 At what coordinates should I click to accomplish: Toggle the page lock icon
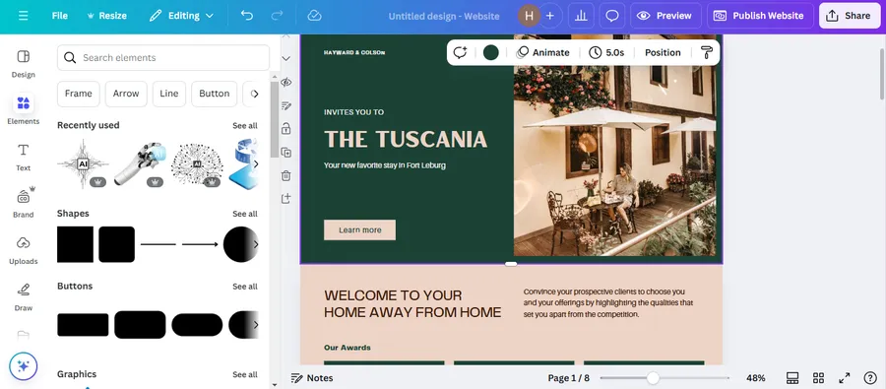tap(285, 129)
